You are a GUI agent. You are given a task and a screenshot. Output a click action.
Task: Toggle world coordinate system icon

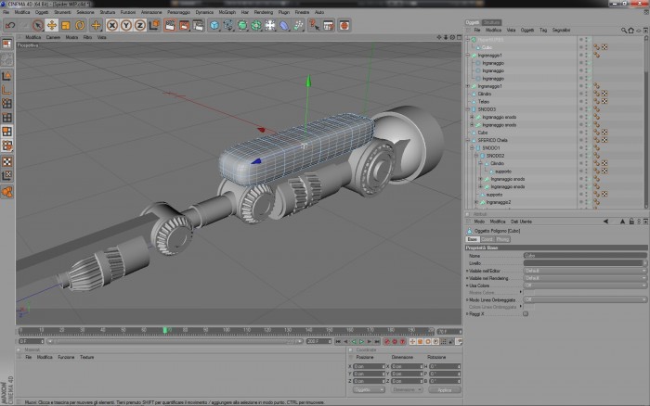(x=154, y=26)
